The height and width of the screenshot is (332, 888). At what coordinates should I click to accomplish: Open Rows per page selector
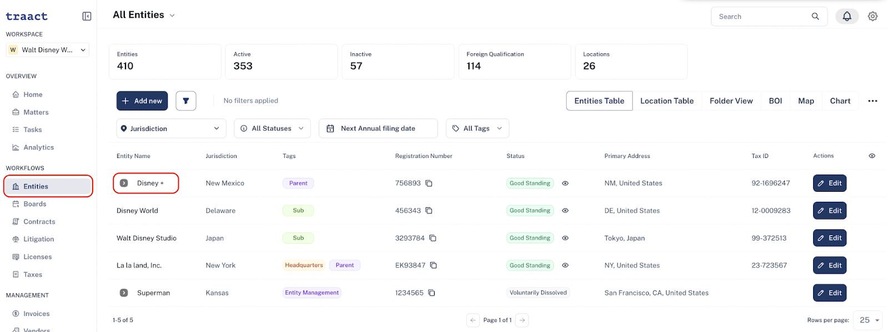coord(868,320)
